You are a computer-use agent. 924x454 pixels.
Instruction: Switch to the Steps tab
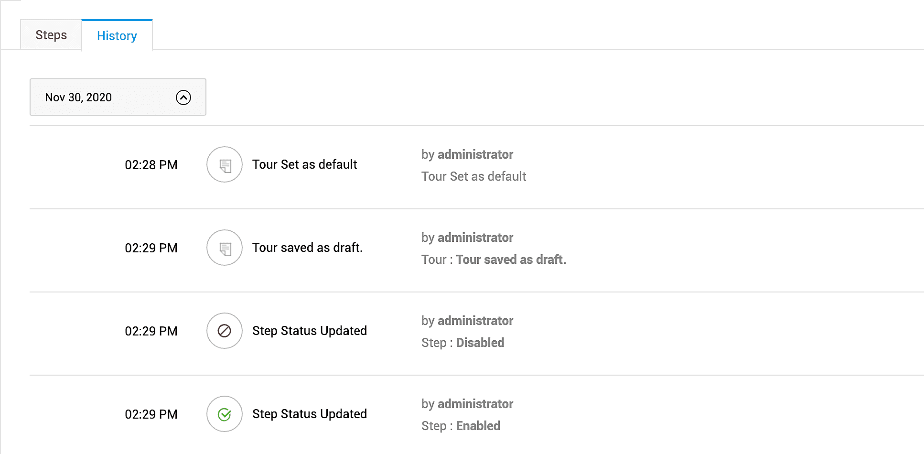tap(51, 35)
